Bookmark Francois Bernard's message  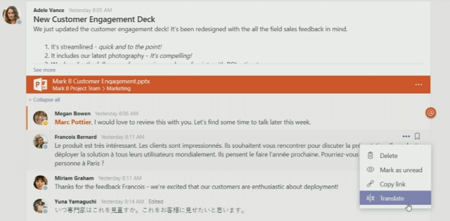(417, 136)
